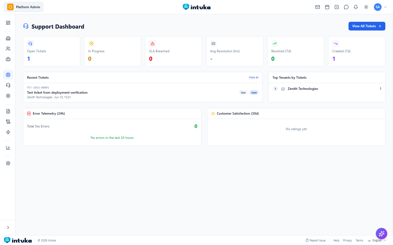Click the 'new' status badge
This screenshot has height=245, width=393.
click(x=254, y=93)
